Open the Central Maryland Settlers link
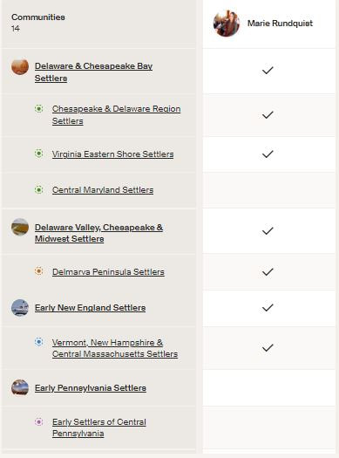 click(103, 190)
